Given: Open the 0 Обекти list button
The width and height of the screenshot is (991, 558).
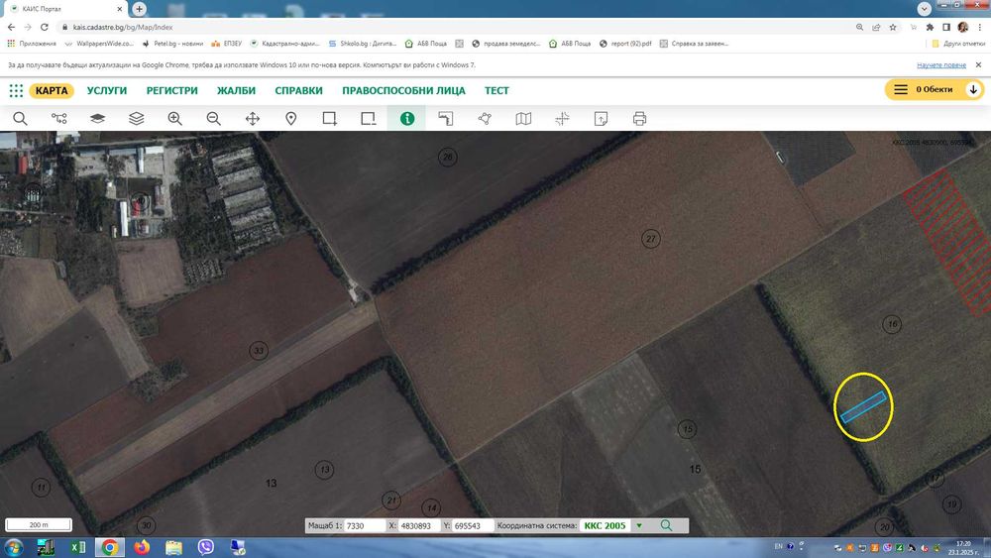Looking at the screenshot, I should pyautogui.click(x=924, y=90).
